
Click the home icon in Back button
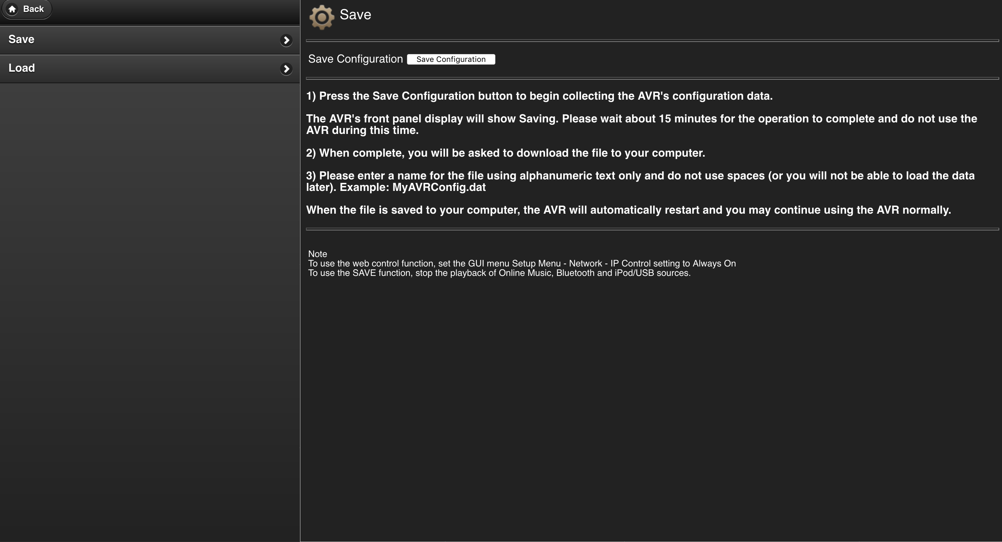pos(12,9)
